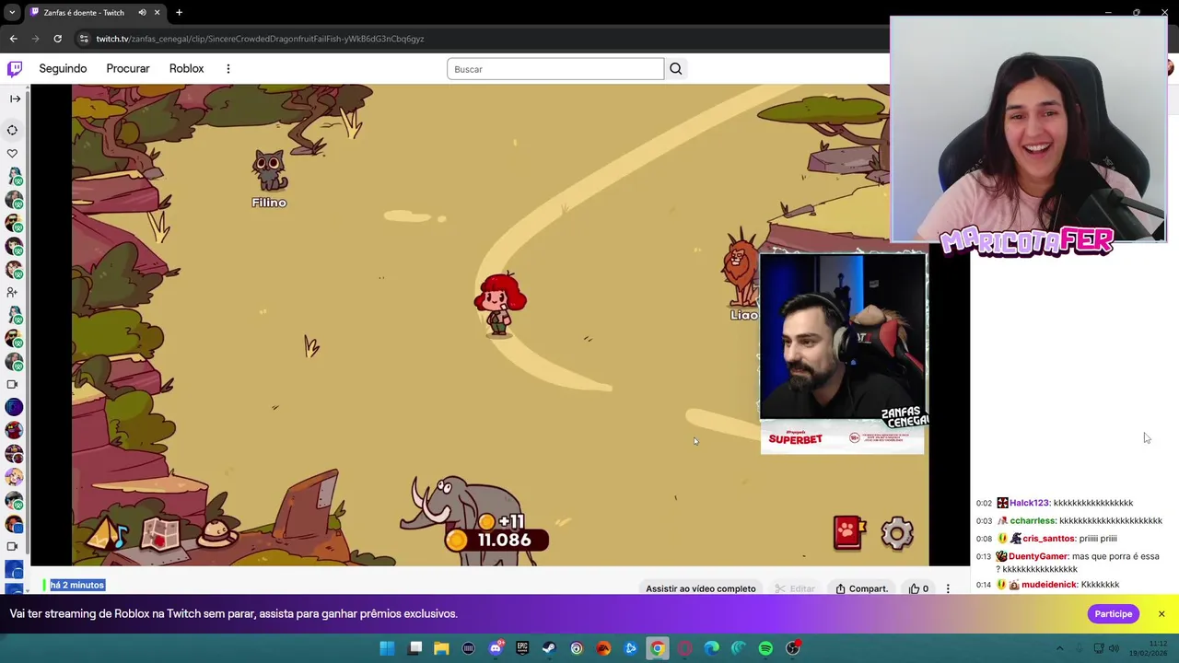The width and height of the screenshot is (1179, 663).
Task: Click chat user ccharrless's name
Action: [1033, 521]
